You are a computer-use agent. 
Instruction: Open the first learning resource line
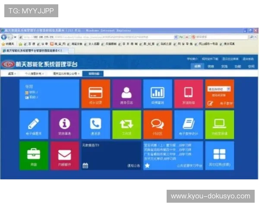coord(167,145)
